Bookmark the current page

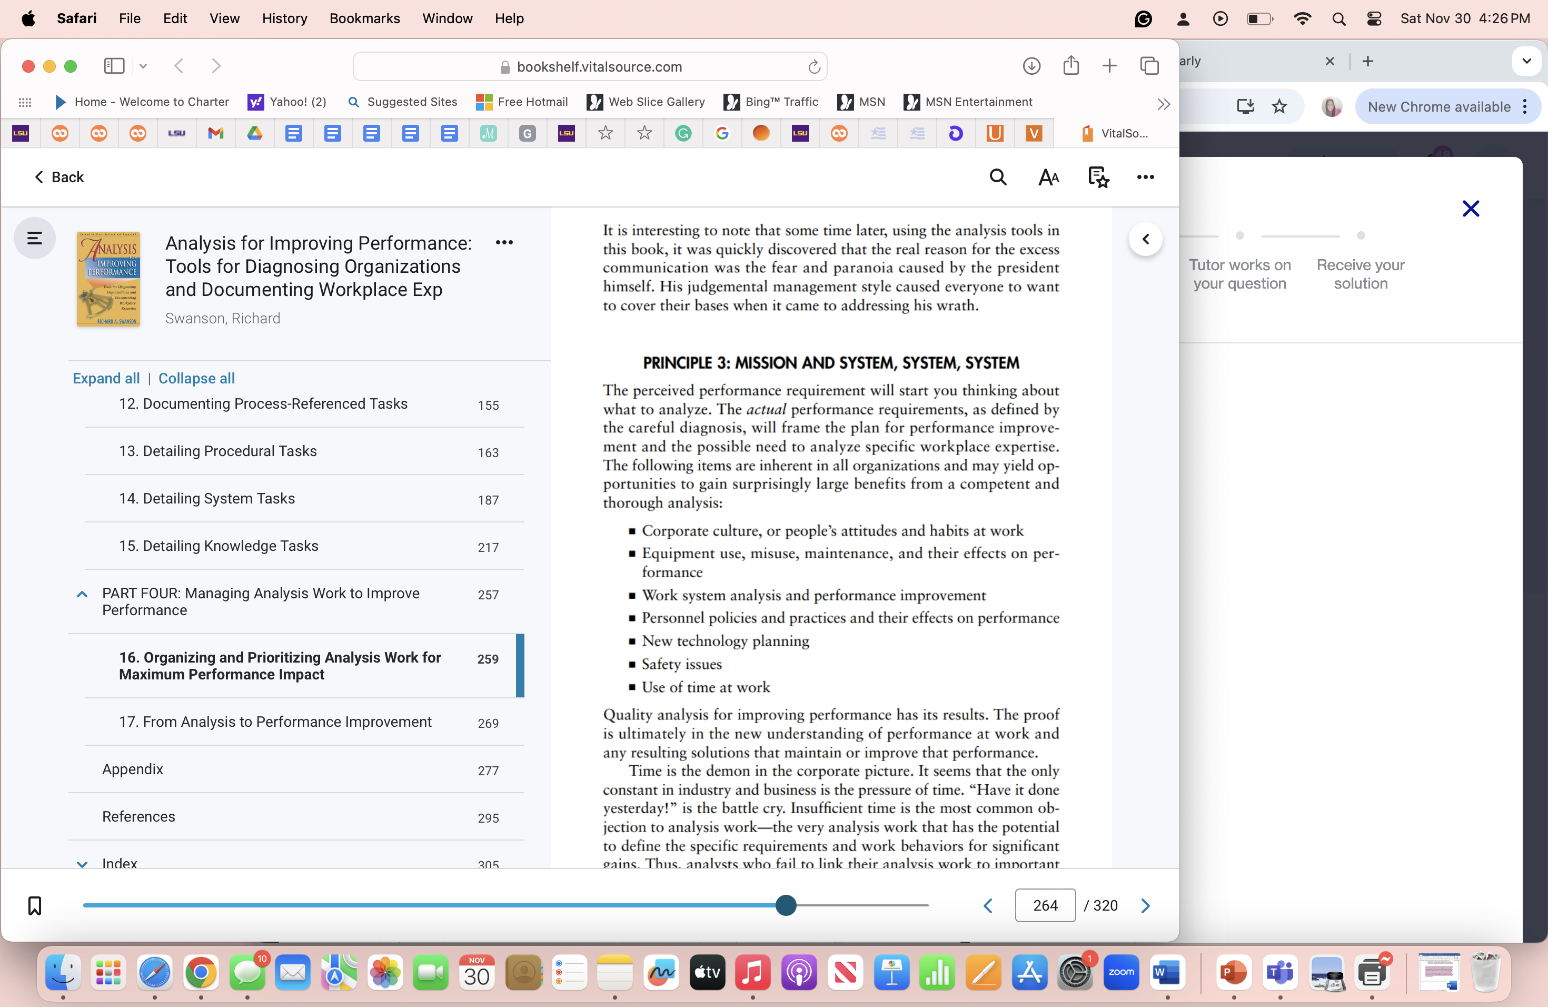click(x=34, y=905)
